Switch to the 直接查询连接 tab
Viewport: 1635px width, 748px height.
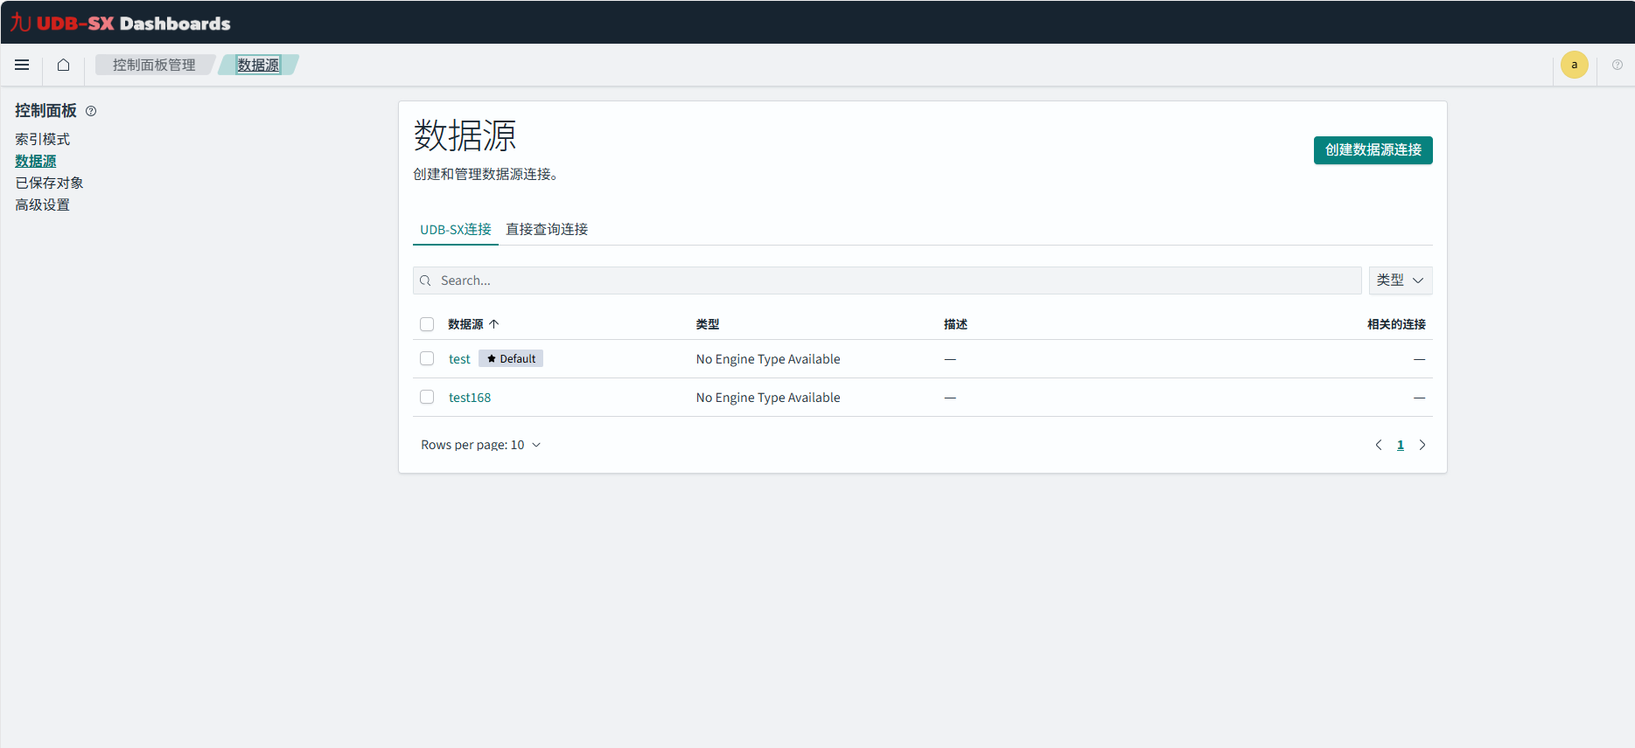coord(547,229)
